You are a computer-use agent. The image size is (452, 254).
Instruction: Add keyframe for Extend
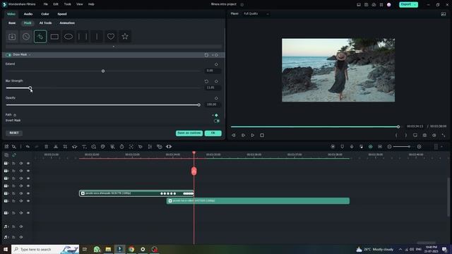pos(216,64)
